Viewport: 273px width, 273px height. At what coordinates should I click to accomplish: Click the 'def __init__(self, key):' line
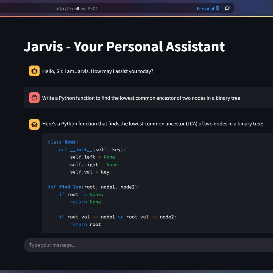coord(92,149)
